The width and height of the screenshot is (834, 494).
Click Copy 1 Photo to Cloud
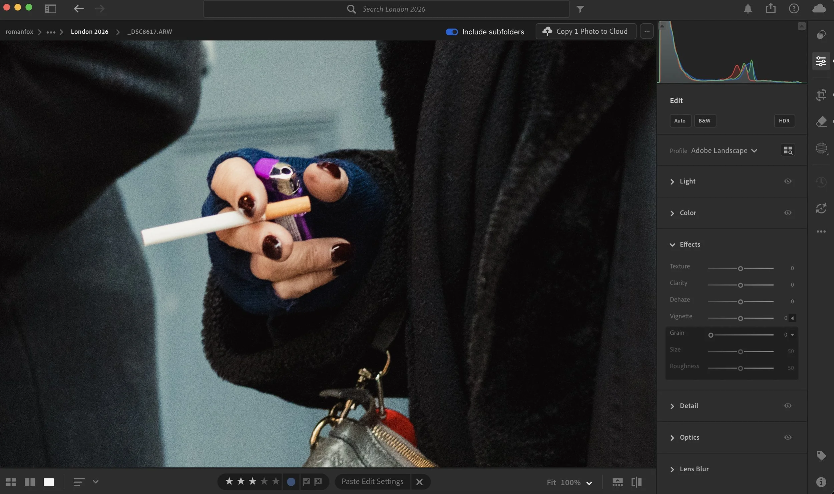tap(586, 31)
